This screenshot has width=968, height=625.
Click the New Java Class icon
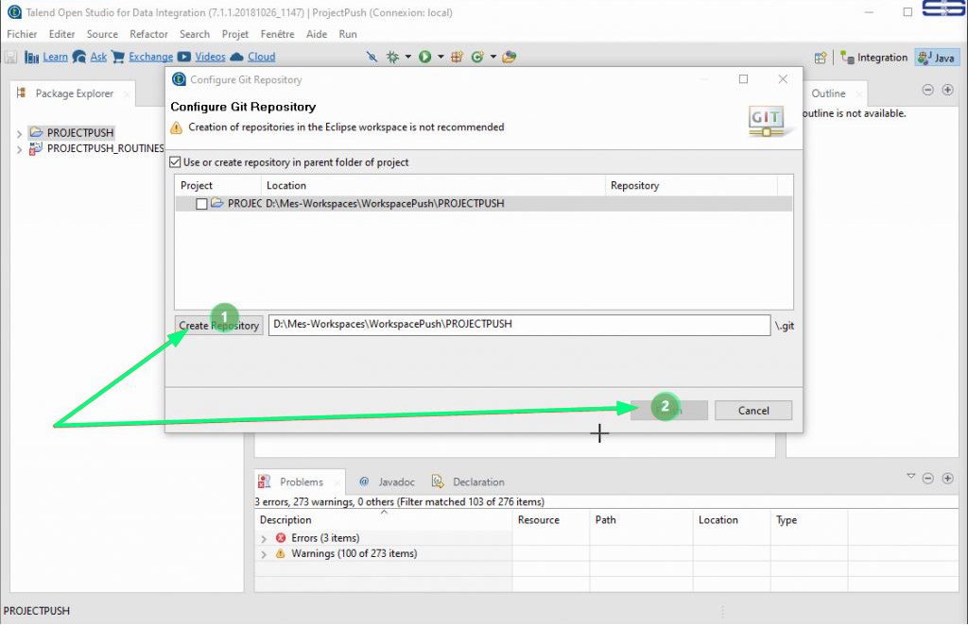pyautogui.click(x=477, y=57)
